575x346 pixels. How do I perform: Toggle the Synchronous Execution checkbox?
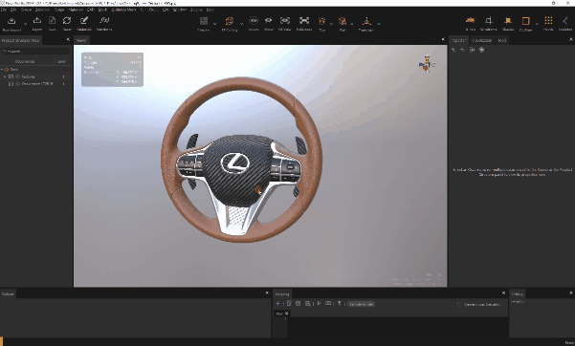pos(459,304)
